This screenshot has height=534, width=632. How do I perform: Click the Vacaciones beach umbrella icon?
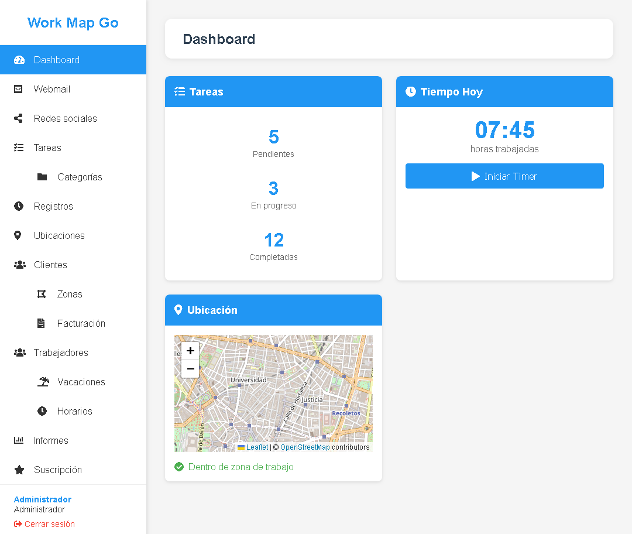[x=42, y=382]
